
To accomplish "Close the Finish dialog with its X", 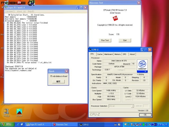I will (67, 71).
